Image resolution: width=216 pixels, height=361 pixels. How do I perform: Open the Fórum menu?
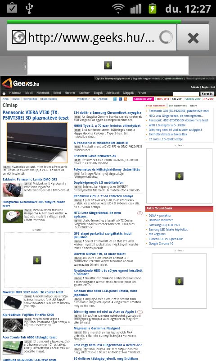point(142,93)
